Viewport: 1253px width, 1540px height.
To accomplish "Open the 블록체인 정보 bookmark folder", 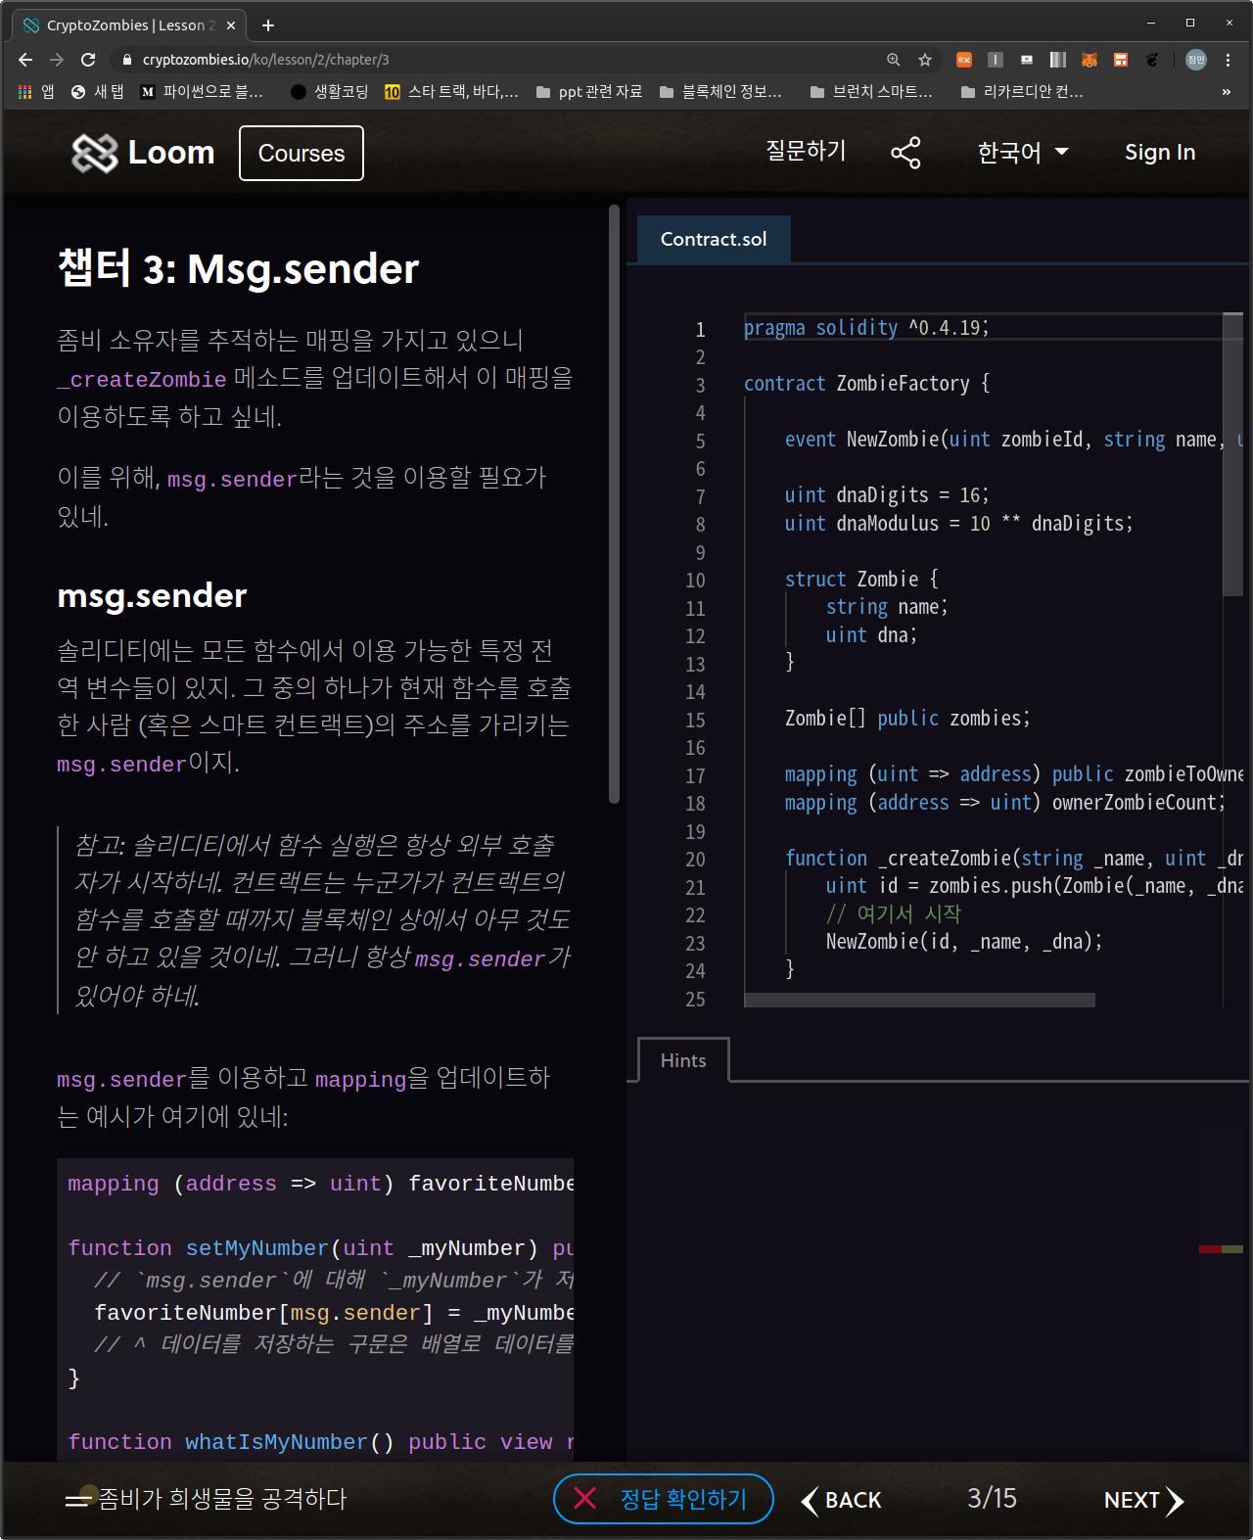I will point(720,92).
